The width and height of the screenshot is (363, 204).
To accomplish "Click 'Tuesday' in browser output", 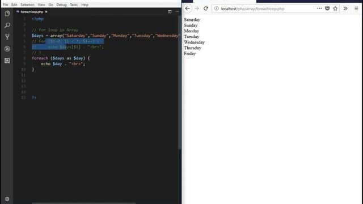I will click(192, 36).
